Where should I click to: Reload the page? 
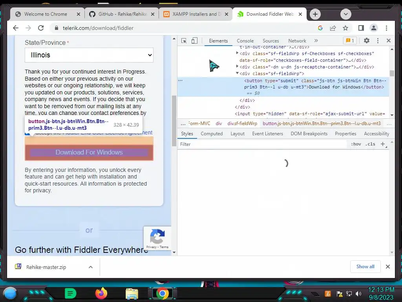click(41, 28)
